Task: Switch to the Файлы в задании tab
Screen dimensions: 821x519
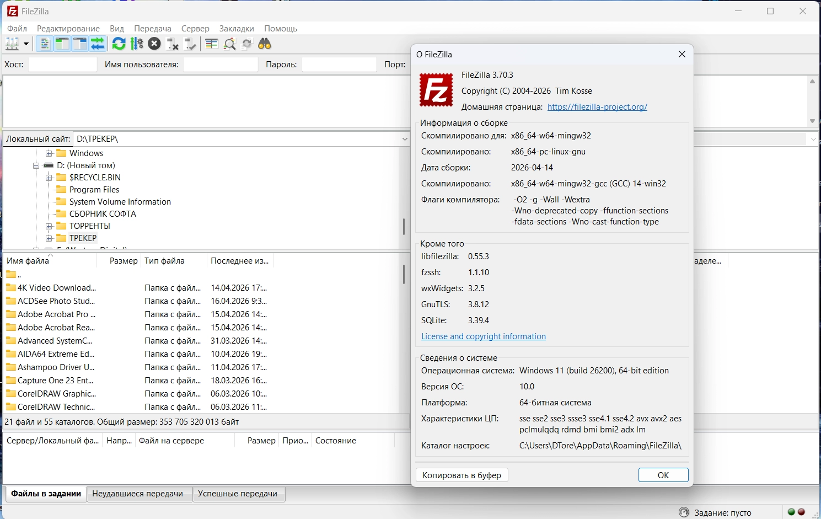Action: point(46,494)
